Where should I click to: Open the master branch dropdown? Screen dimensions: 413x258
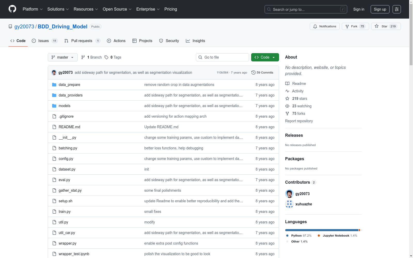(x=63, y=57)
